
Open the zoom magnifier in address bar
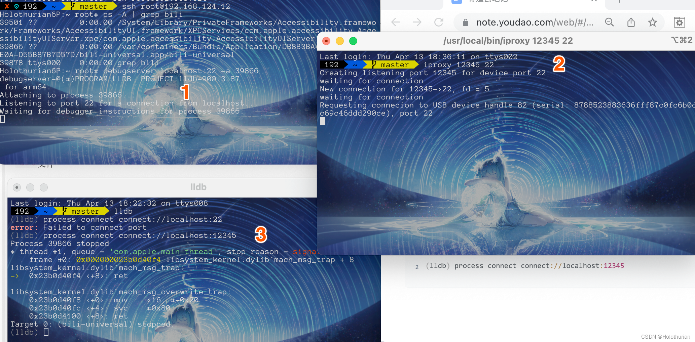pos(609,23)
